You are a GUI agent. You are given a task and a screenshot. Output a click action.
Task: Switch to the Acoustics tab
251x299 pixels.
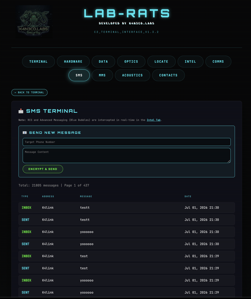point(132,75)
